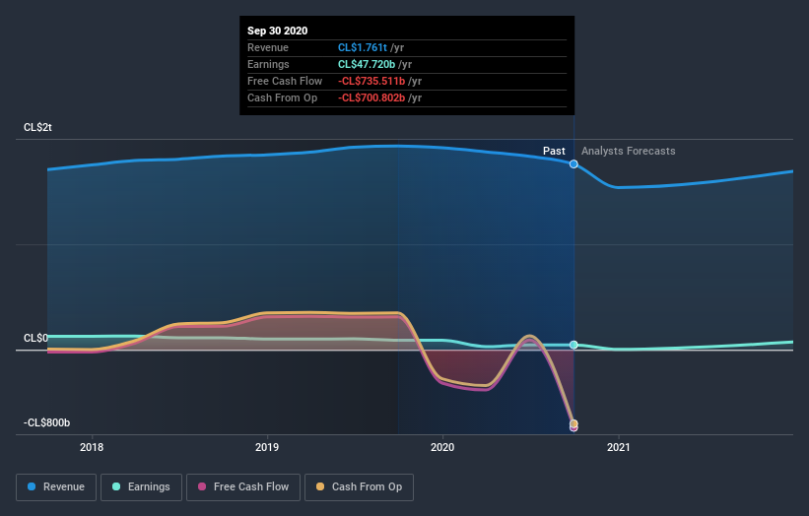Click the CL$1.761t revenue value
Viewport: 809px width, 516px height.
click(363, 47)
